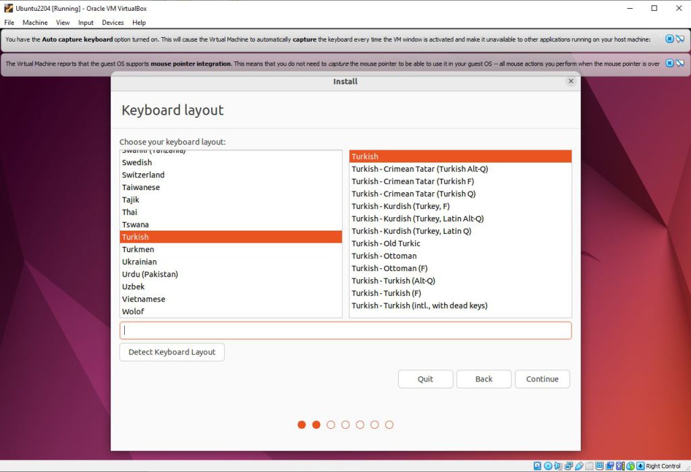Click the mouse integration indicator icon
The image size is (691, 472).
pos(630,466)
